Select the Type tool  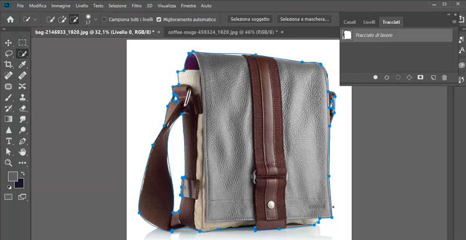[x=8, y=141]
